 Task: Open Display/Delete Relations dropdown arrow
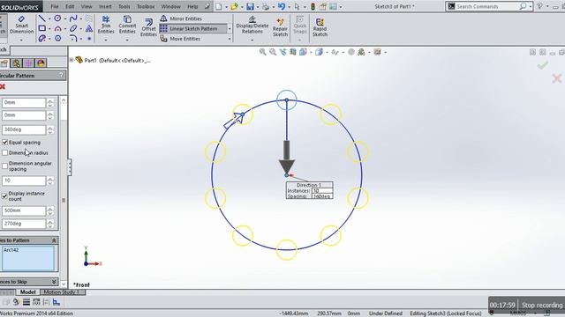click(x=252, y=40)
